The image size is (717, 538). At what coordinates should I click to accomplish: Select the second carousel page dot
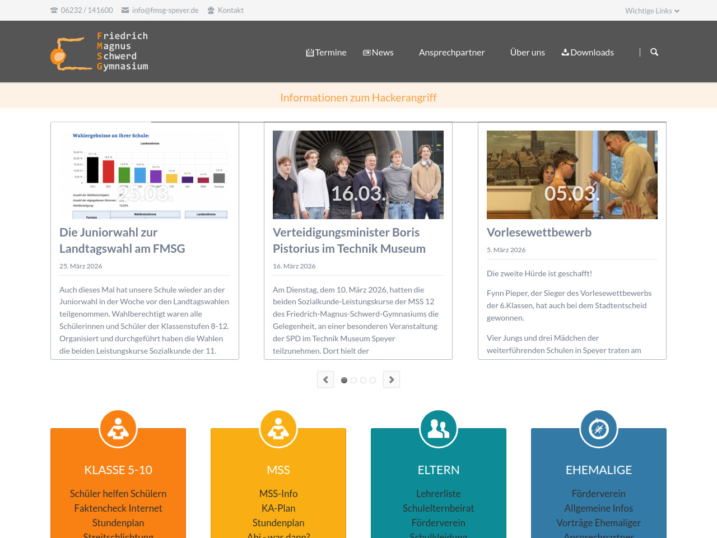pyautogui.click(x=353, y=380)
